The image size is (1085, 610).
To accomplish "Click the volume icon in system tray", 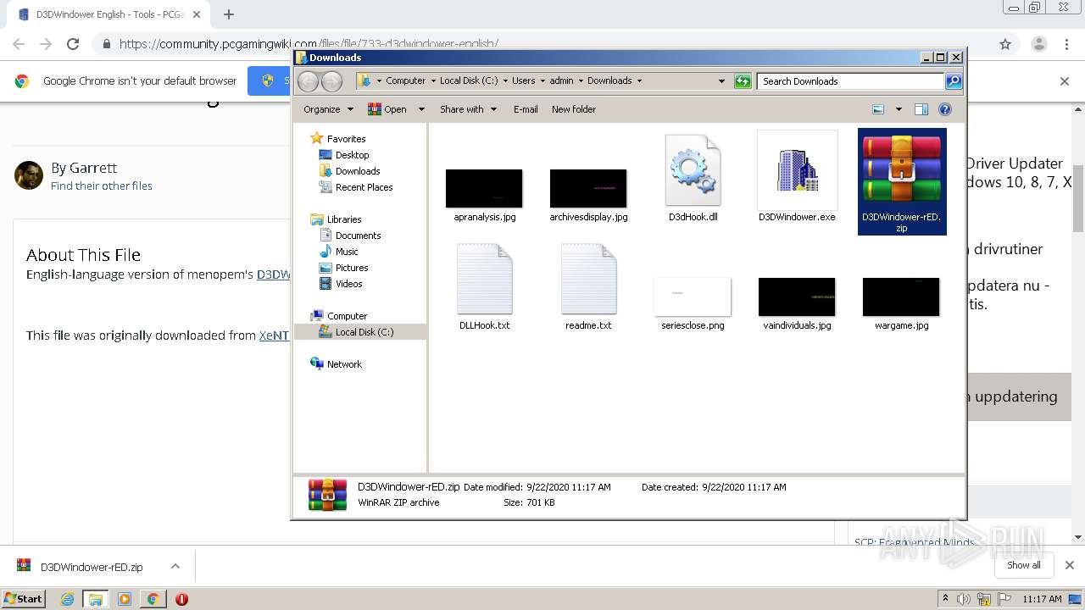I will (964, 599).
